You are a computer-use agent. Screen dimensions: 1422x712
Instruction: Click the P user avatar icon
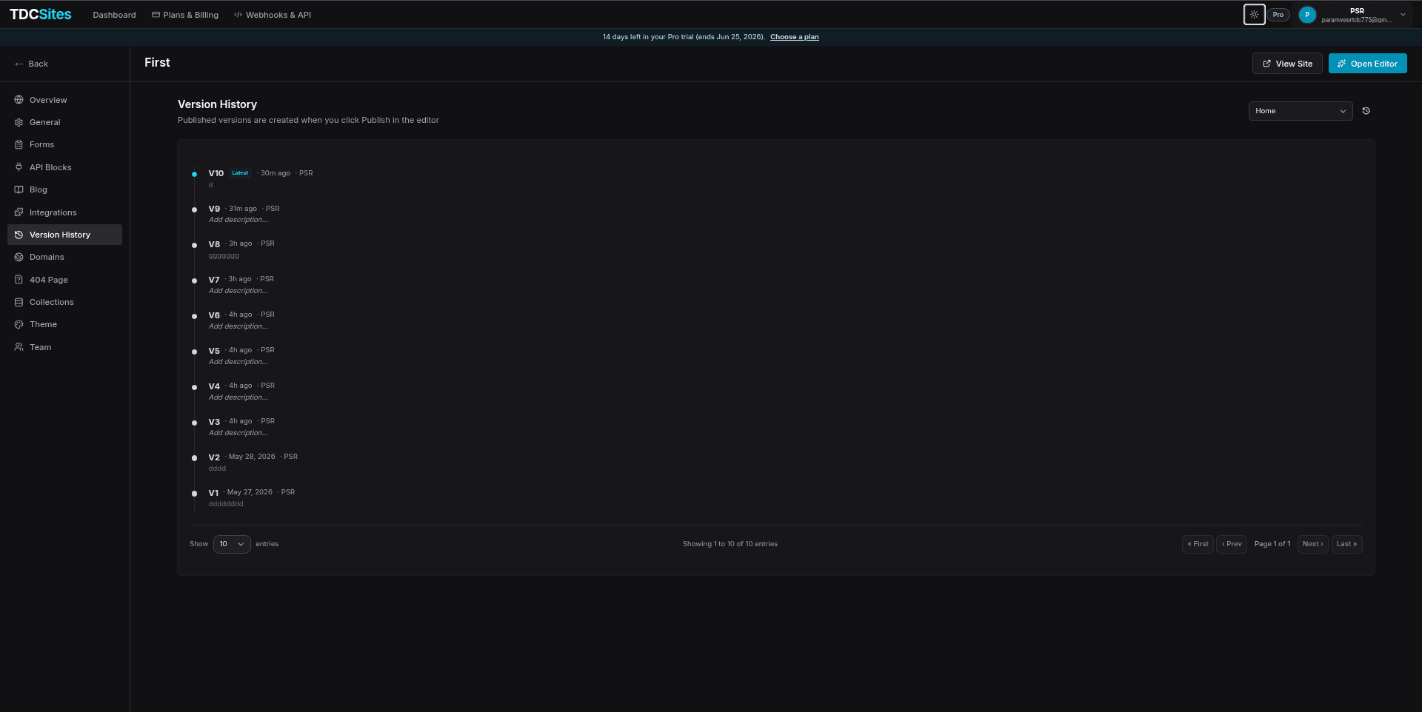(x=1307, y=15)
